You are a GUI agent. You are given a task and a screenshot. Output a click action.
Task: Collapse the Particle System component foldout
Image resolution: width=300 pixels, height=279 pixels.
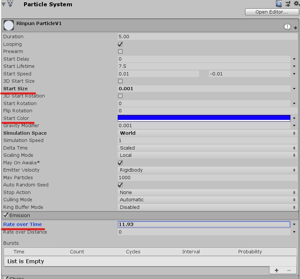3,4
